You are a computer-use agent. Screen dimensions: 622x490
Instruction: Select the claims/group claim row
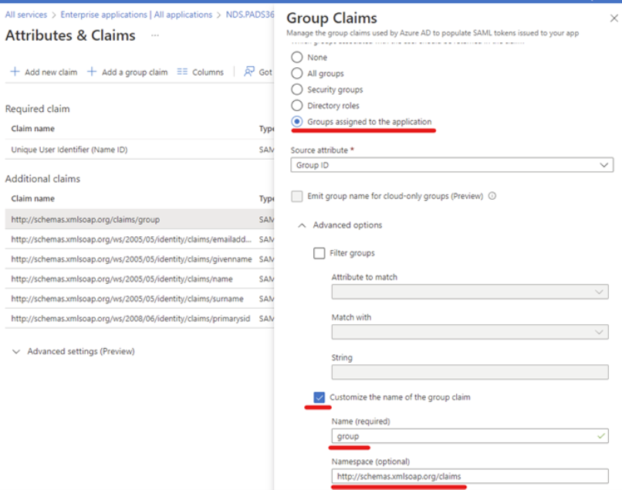point(140,219)
